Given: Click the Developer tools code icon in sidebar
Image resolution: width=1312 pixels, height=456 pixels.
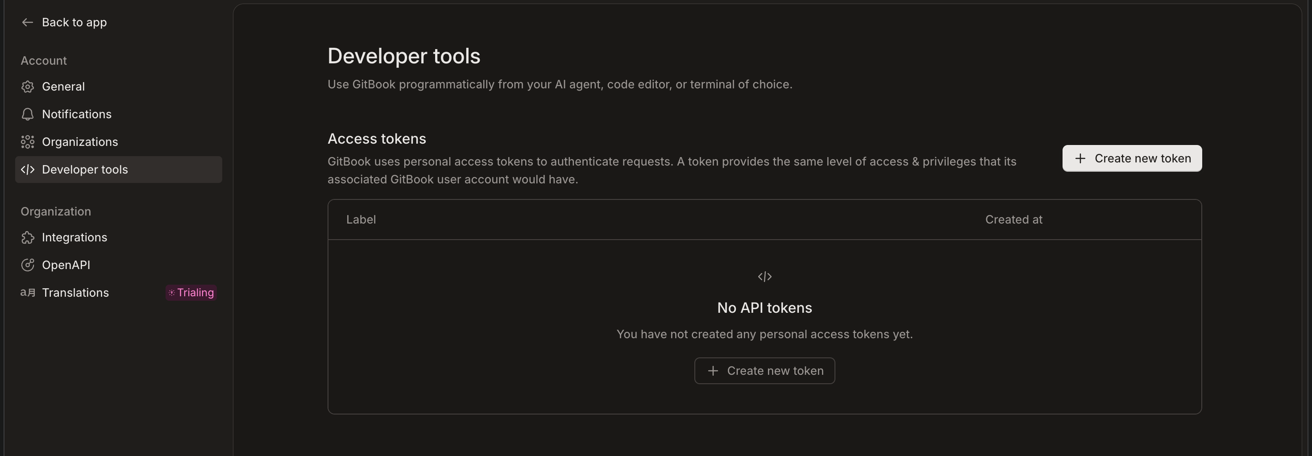Looking at the screenshot, I should coord(28,170).
